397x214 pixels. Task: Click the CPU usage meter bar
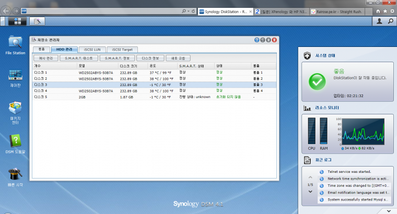click(x=312, y=131)
